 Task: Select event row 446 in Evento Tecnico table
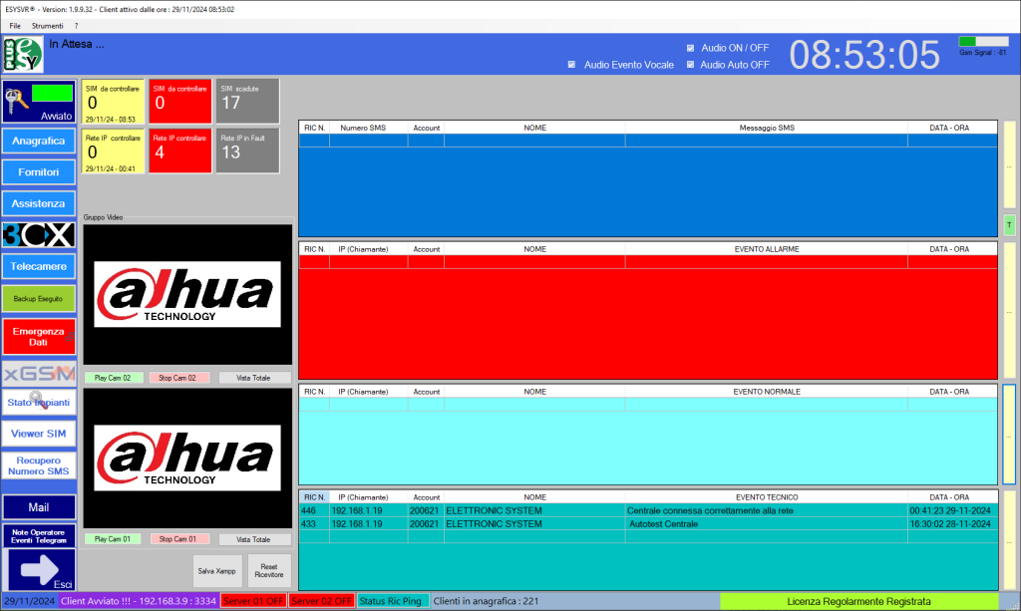(x=648, y=510)
